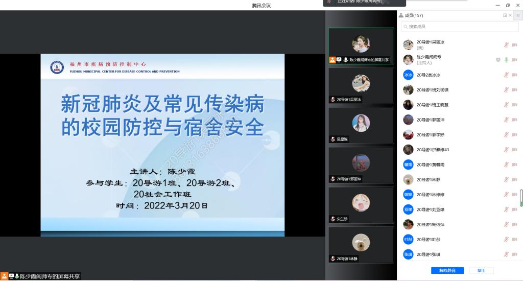Click the search members input field
Screen dimensions: 523x281
pos(460,26)
